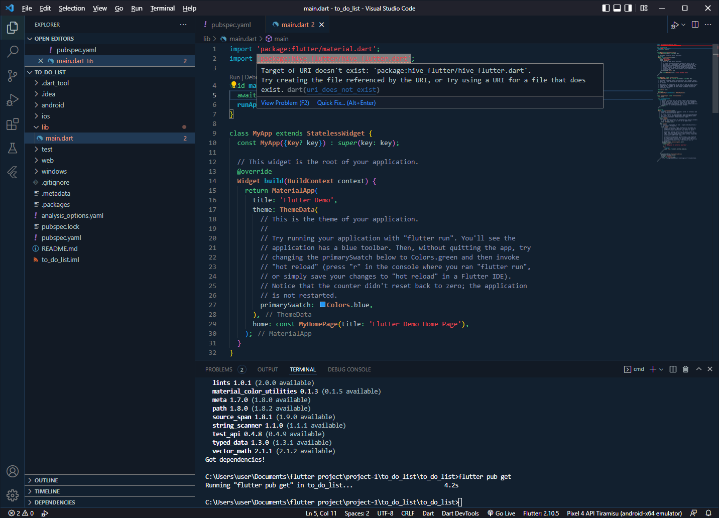Maximize the panel size chevron
This screenshot has width=719, height=518.
pyautogui.click(x=698, y=369)
